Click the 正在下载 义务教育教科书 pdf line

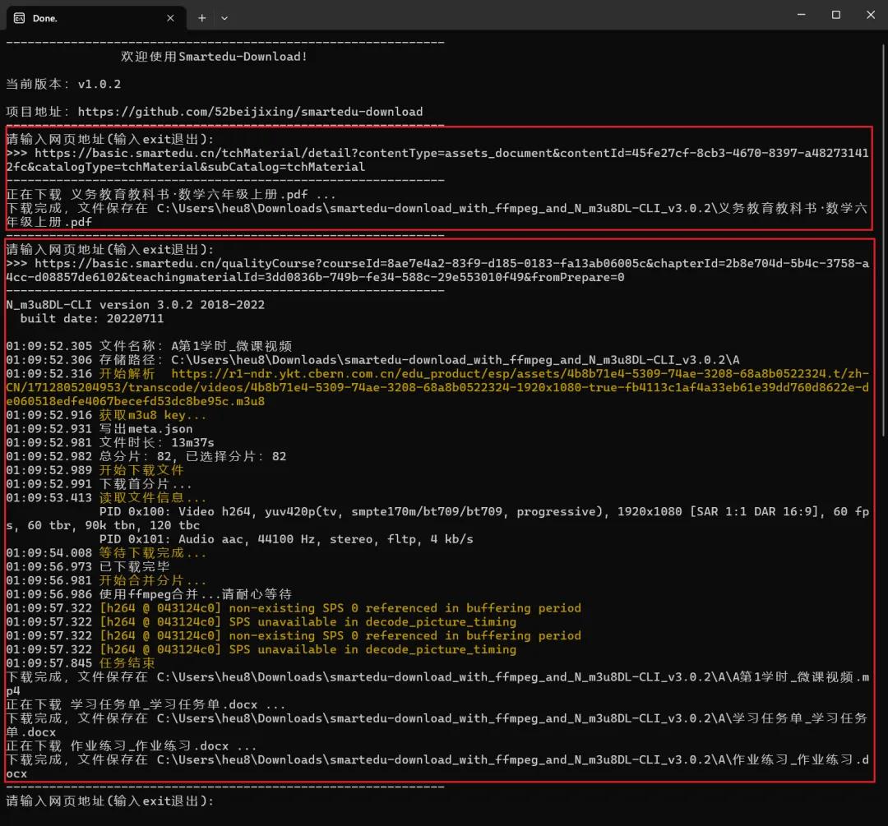tap(171, 195)
